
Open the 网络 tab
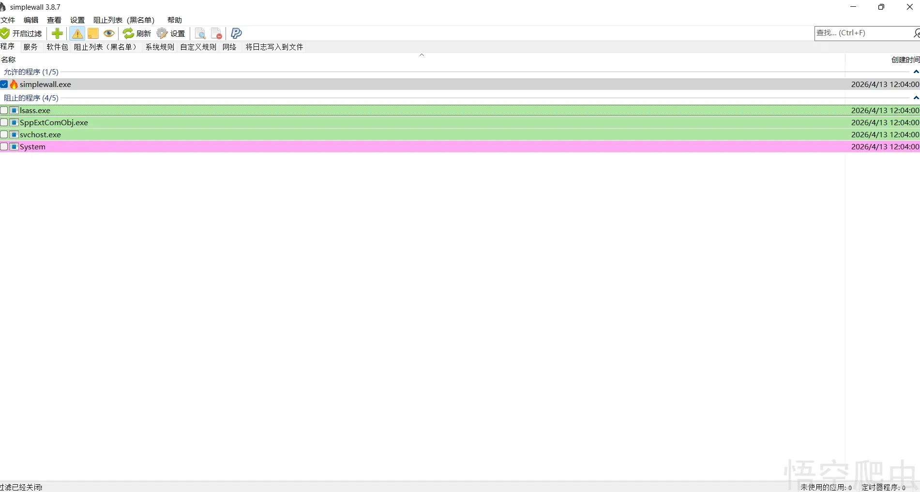tap(229, 47)
